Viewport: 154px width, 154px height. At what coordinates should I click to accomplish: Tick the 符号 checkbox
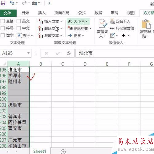point(2,28)
